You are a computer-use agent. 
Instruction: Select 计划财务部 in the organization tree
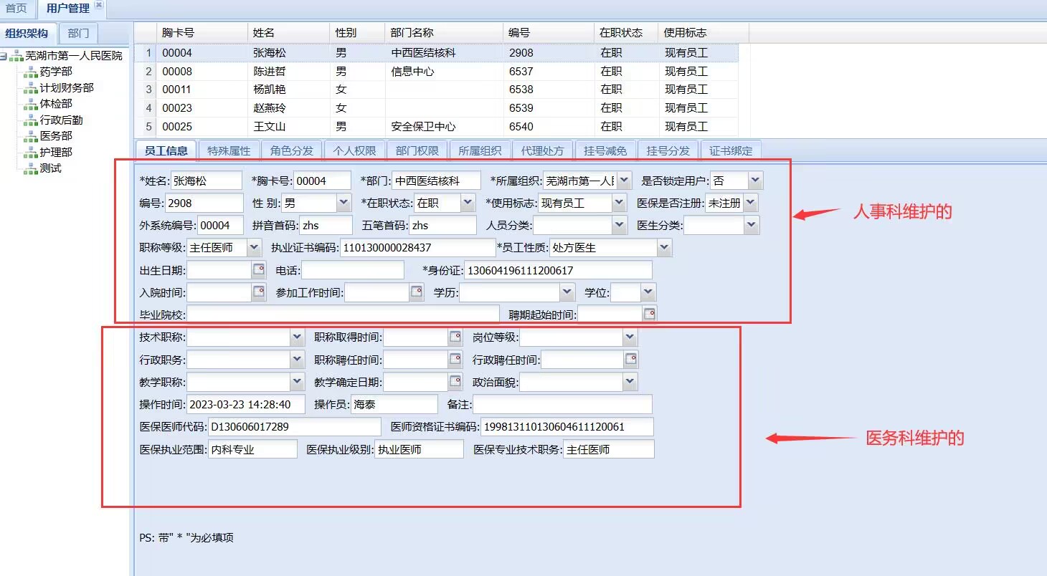pyautogui.click(x=67, y=87)
